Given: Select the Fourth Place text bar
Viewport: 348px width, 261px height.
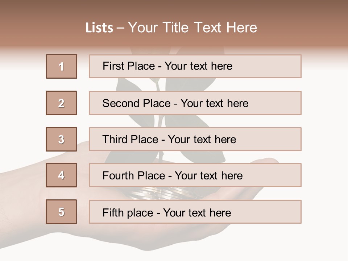Looking at the screenshot, I should click(x=195, y=175).
